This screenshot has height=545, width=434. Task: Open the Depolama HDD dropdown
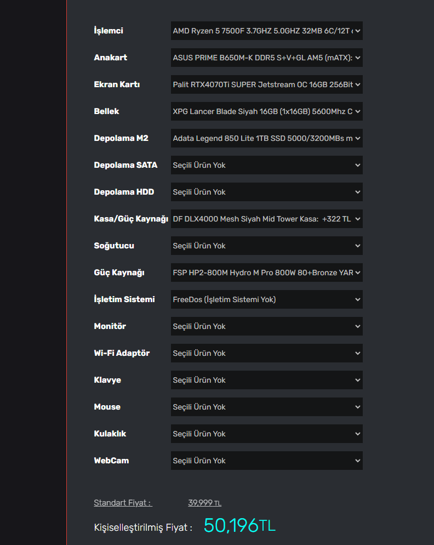pos(266,192)
